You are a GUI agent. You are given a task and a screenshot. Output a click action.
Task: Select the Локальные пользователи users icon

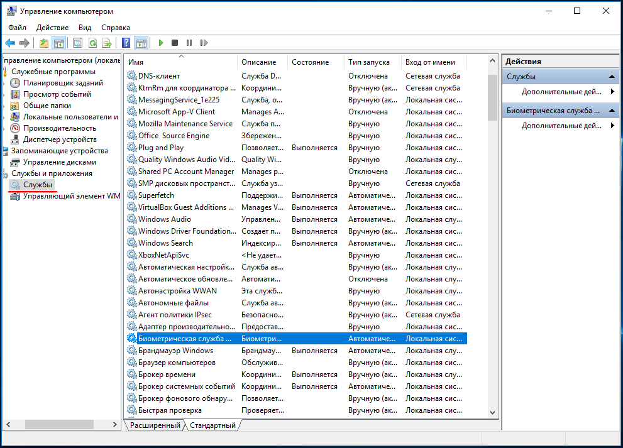coord(15,117)
